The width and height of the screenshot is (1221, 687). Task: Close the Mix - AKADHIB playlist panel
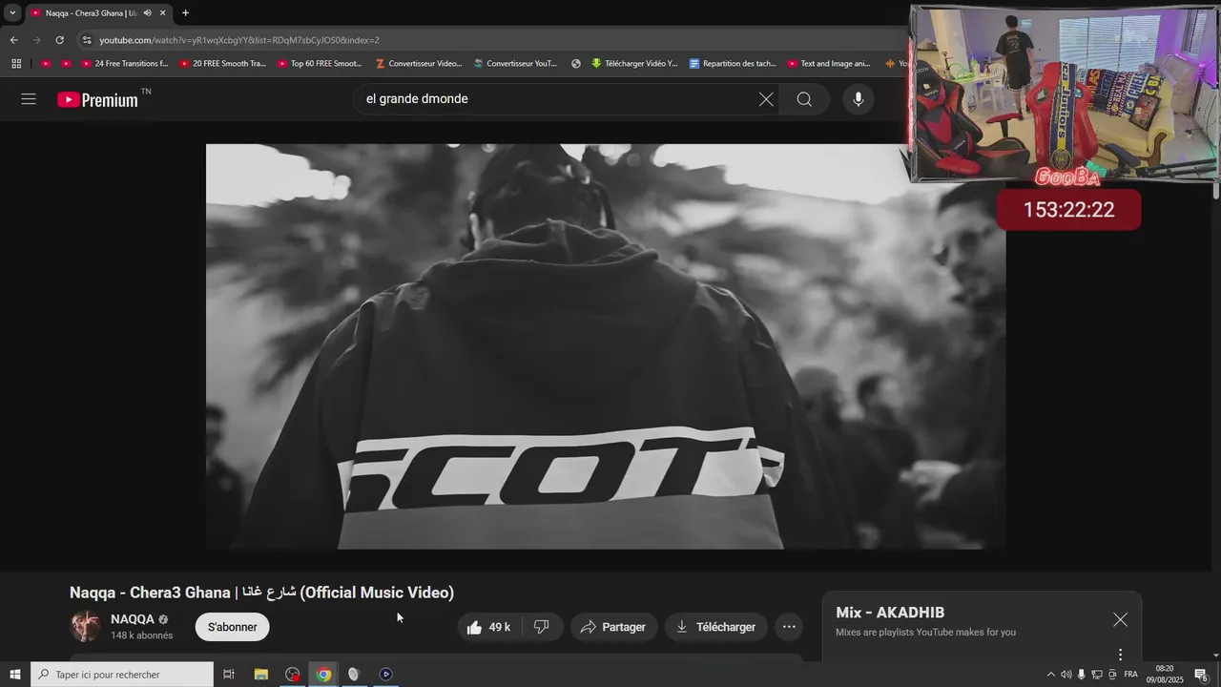click(x=1120, y=620)
